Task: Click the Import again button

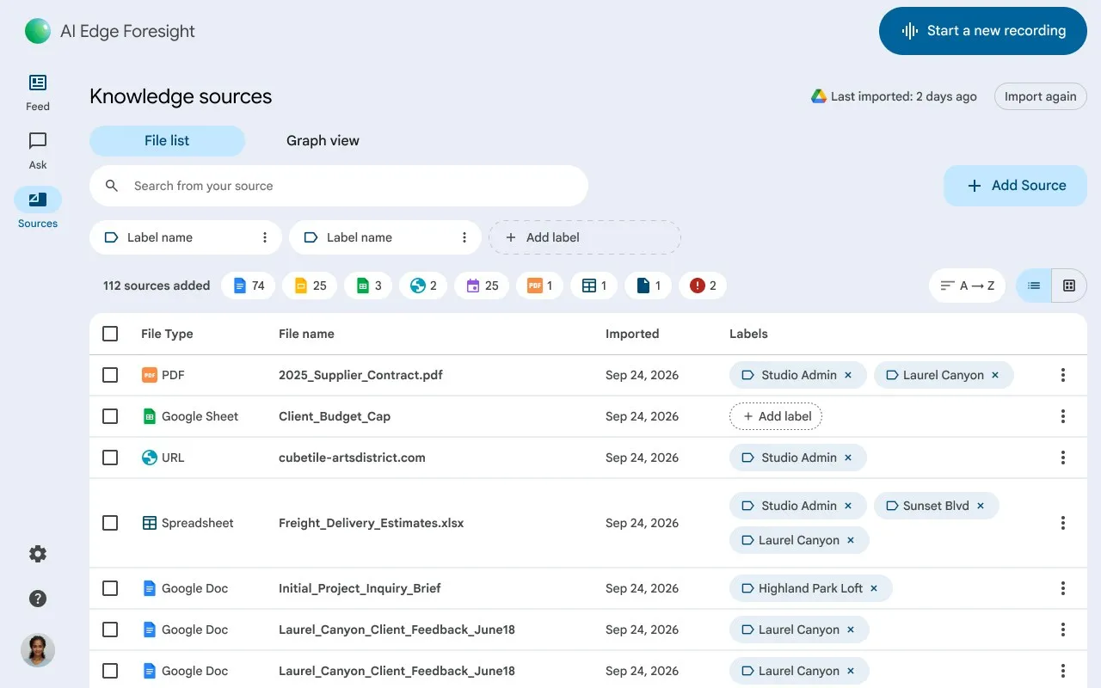Action: 1041,96
